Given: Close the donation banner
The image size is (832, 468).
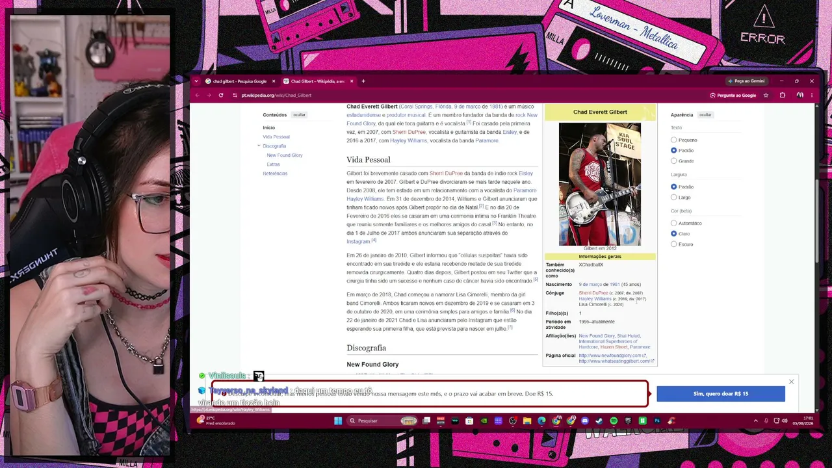Looking at the screenshot, I should (x=791, y=382).
